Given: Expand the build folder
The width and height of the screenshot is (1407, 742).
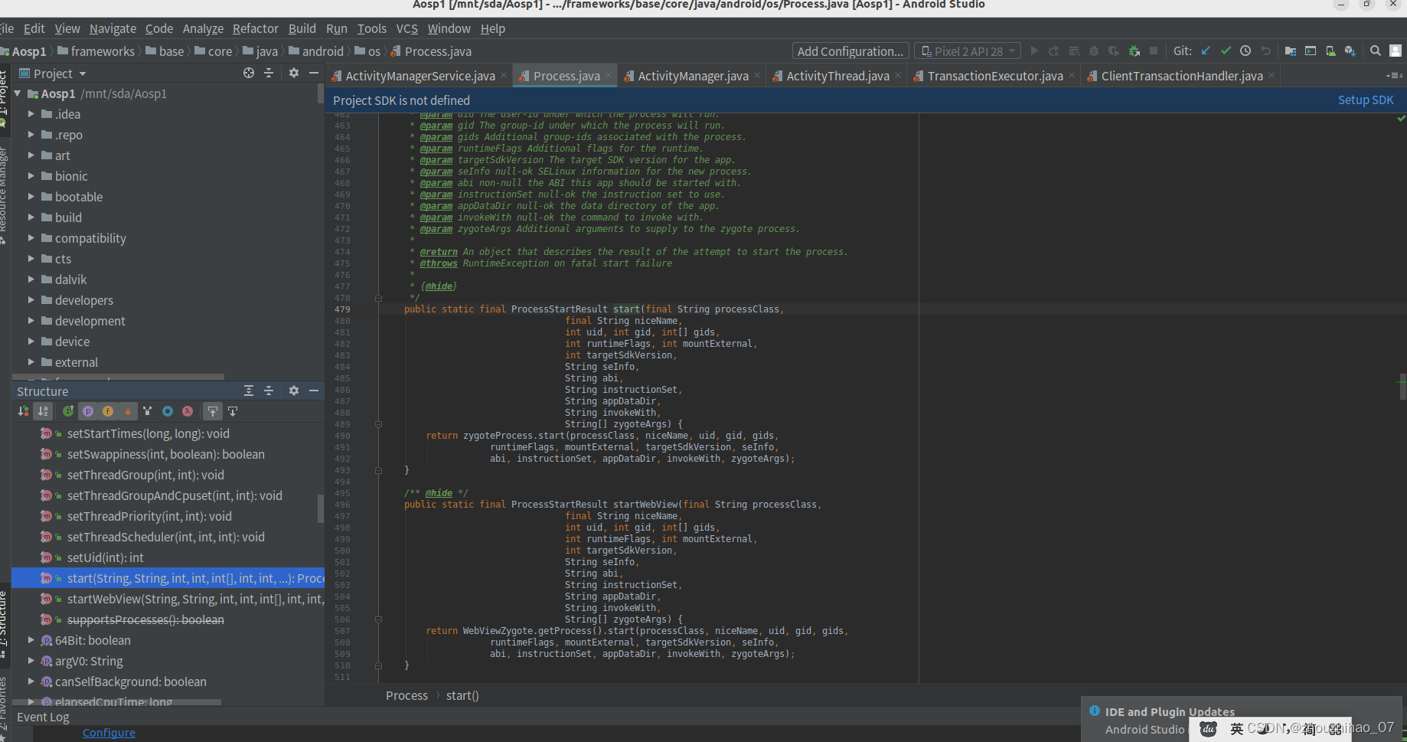Looking at the screenshot, I should click(x=31, y=217).
